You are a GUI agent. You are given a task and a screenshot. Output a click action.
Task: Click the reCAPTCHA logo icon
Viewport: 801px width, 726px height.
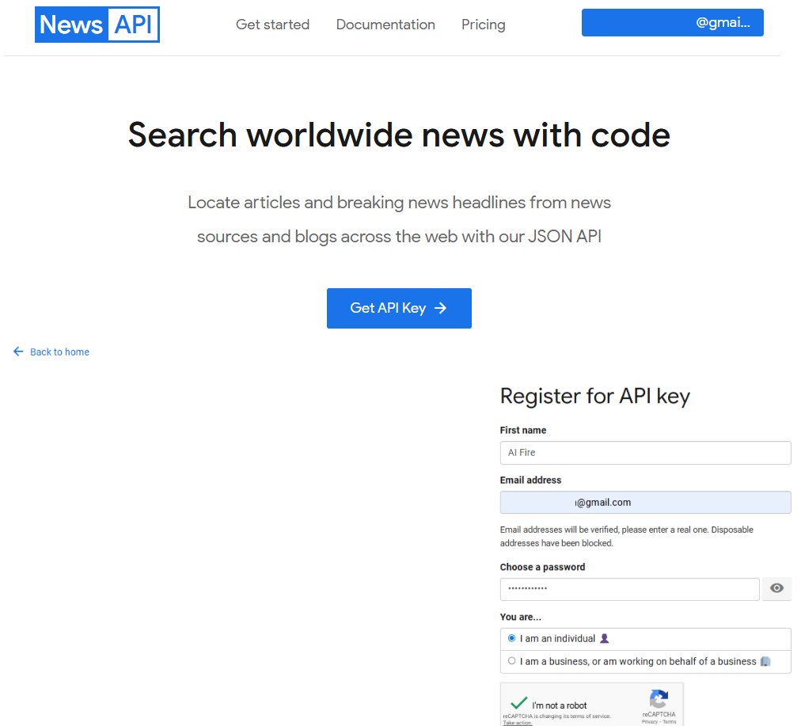(x=659, y=698)
